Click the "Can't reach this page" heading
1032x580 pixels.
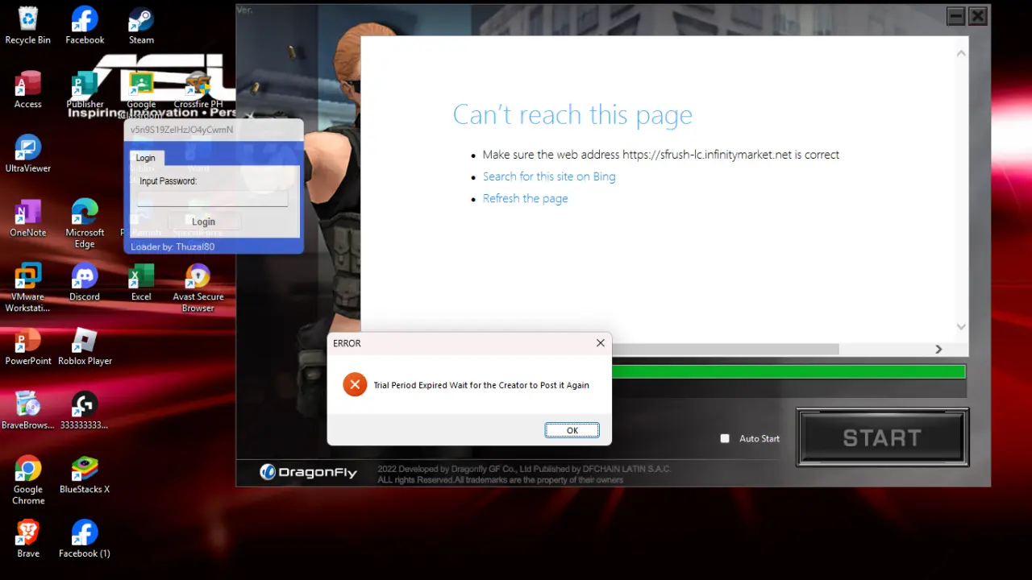(572, 114)
